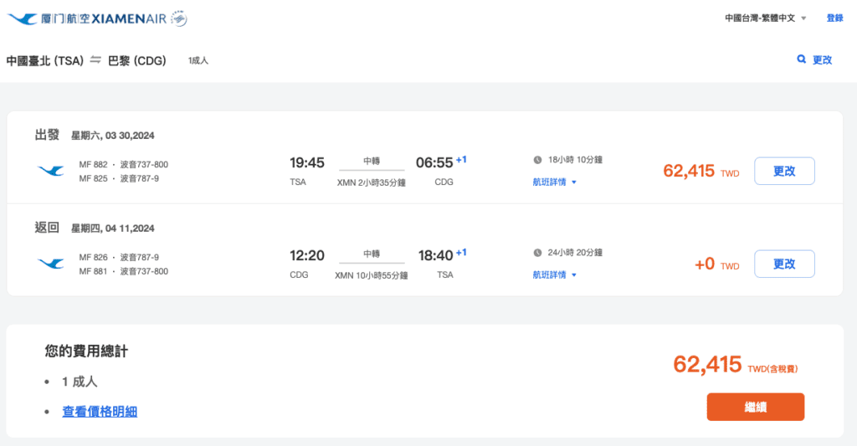Click the clock icon beside 18小時 10分鐘

[x=538, y=160]
